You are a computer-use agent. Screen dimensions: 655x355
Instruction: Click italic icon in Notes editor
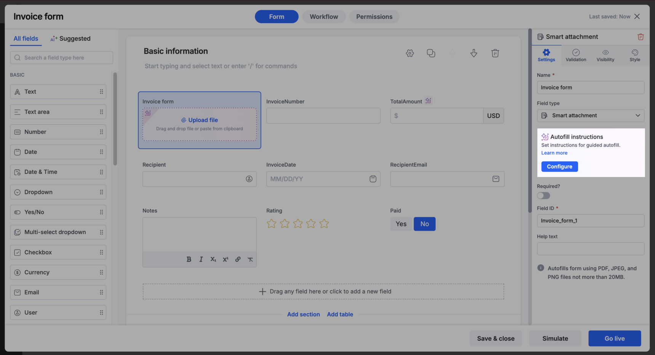(x=201, y=259)
